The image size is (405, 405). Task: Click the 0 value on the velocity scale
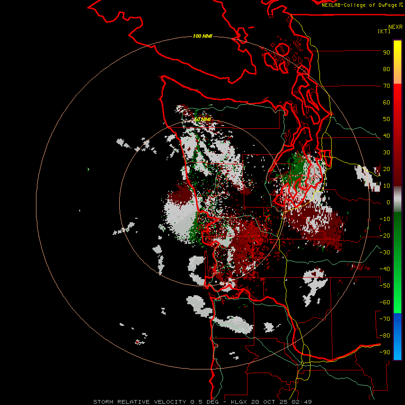point(388,202)
